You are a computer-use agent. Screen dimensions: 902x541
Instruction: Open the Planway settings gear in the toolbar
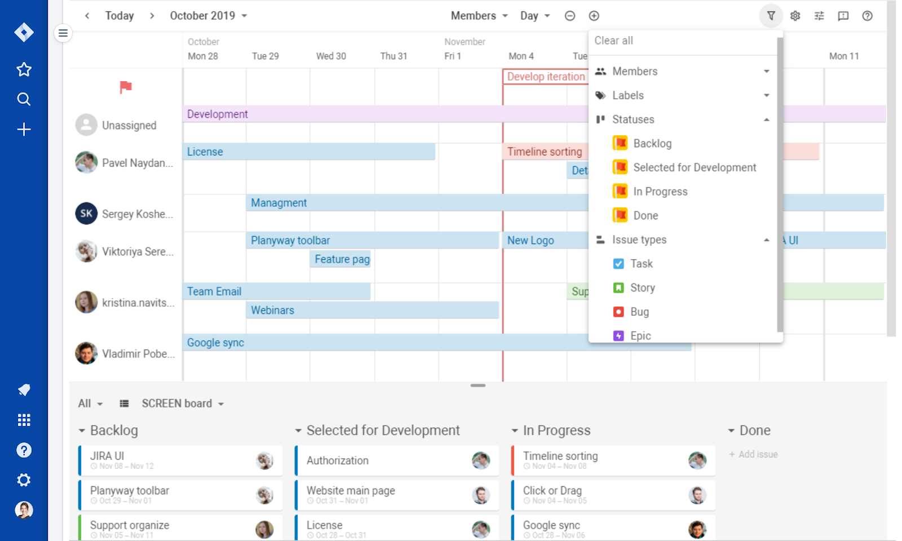(x=795, y=16)
